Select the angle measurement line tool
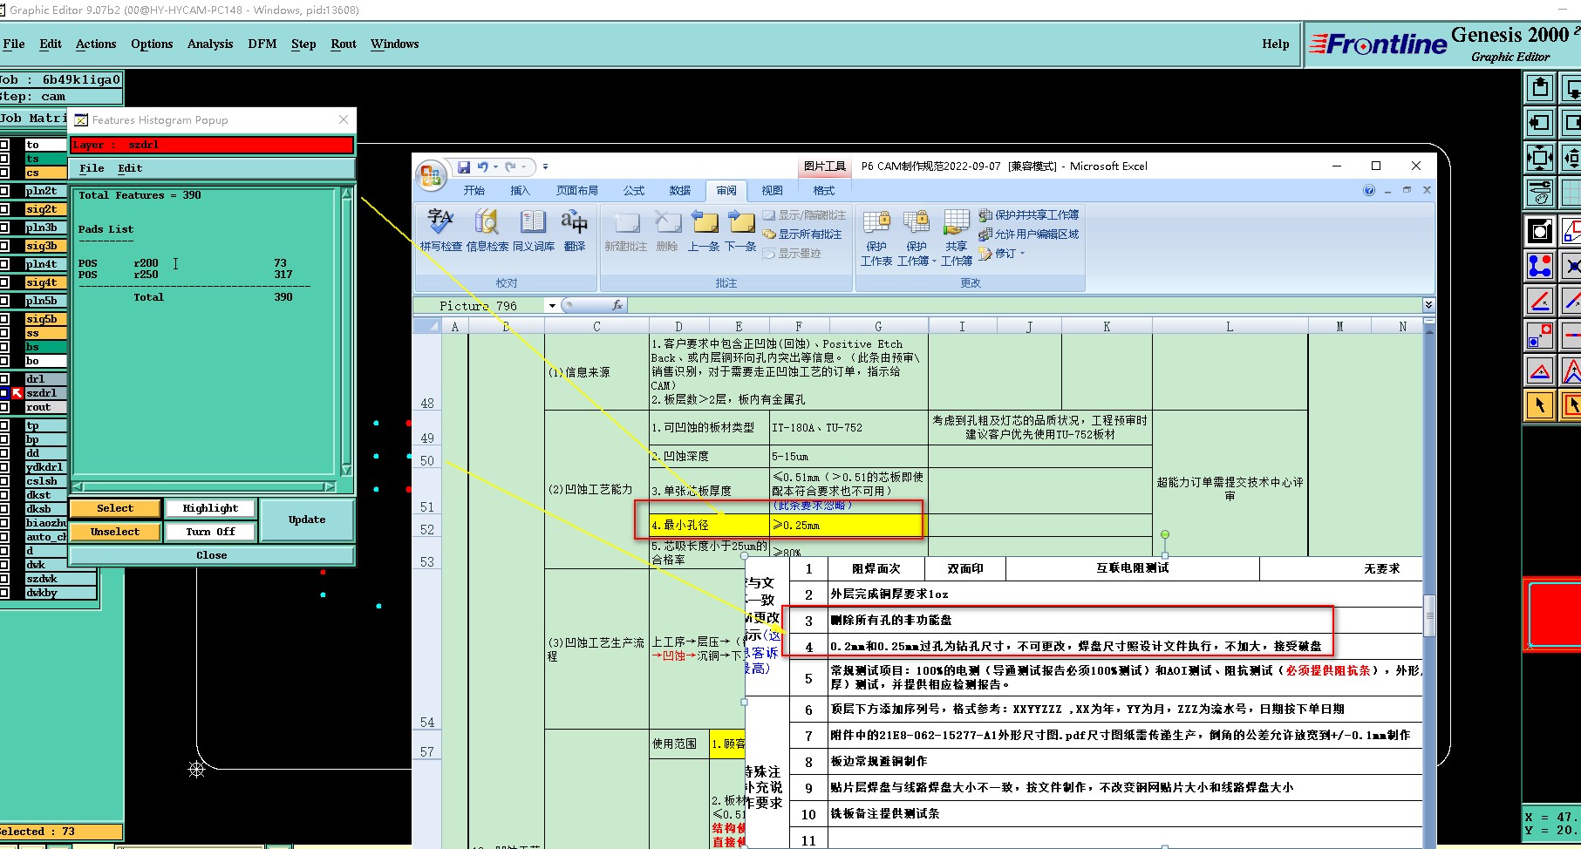 [1540, 301]
